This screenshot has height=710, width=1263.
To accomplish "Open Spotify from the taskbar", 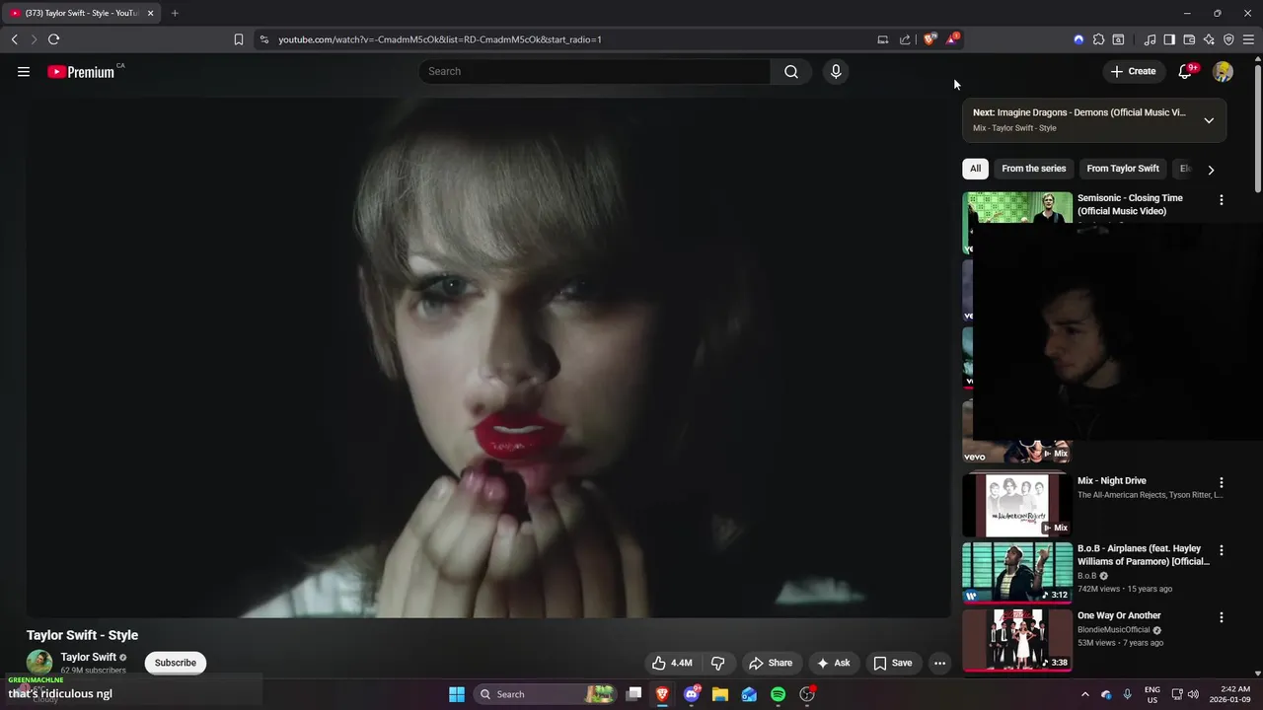I will tap(778, 694).
